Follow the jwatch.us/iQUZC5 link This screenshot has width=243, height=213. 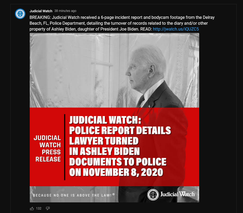coord(176,29)
